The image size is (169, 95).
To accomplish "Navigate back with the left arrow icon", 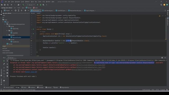I will pos(11,5).
